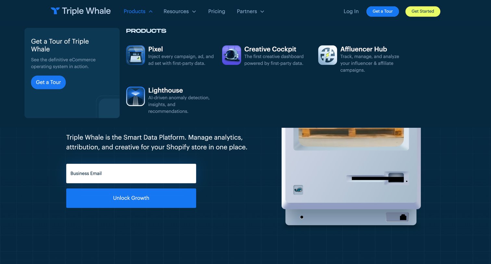This screenshot has height=264, width=491.
Task: Click the whale badge on the computer illustration
Action: coord(298,190)
